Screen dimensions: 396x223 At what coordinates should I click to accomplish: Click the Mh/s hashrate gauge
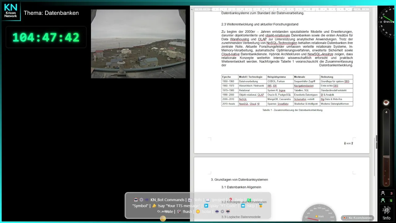point(387,22)
